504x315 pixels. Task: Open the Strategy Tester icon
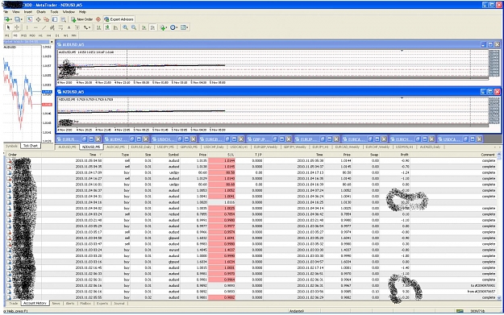[x=64, y=19]
